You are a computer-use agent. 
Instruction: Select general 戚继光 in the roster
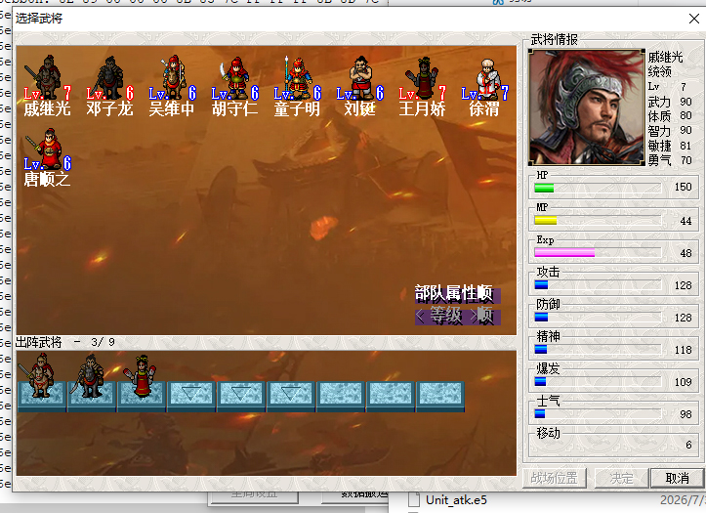47,86
